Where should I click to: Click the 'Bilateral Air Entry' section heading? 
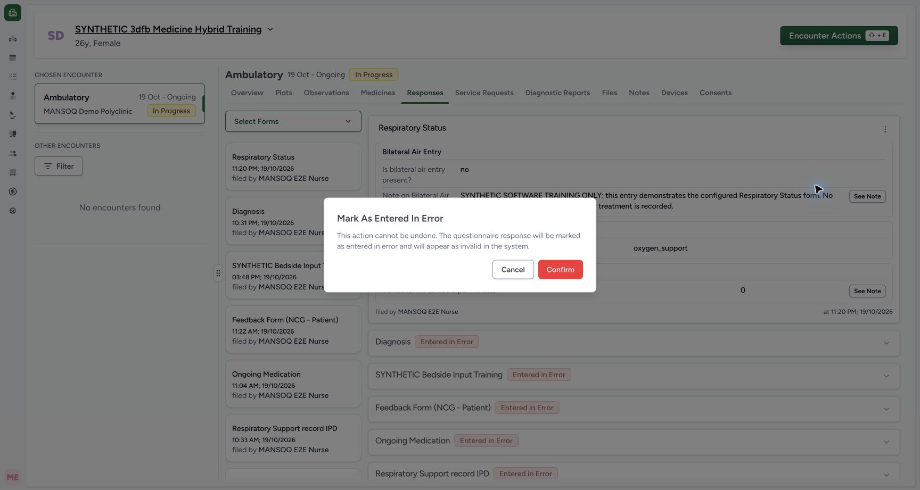coord(412,152)
